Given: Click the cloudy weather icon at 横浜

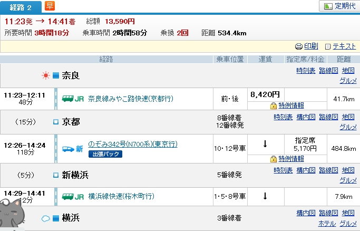Looking at the screenshot, I should pos(46,218).
